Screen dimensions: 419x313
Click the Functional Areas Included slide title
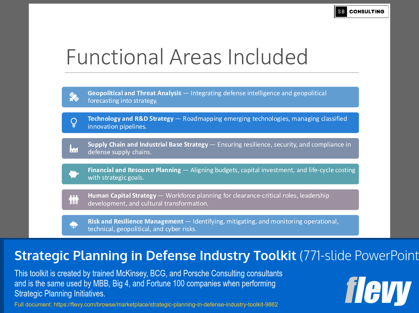click(x=187, y=57)
